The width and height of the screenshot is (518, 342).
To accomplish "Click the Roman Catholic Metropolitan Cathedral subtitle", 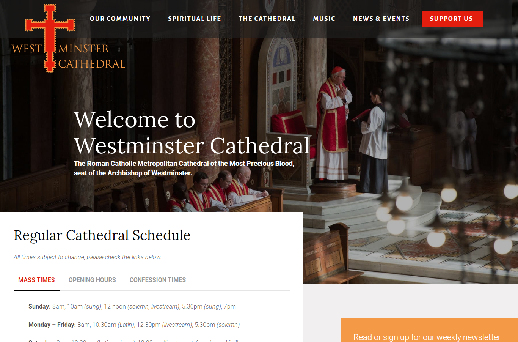I will click(184, 168).
